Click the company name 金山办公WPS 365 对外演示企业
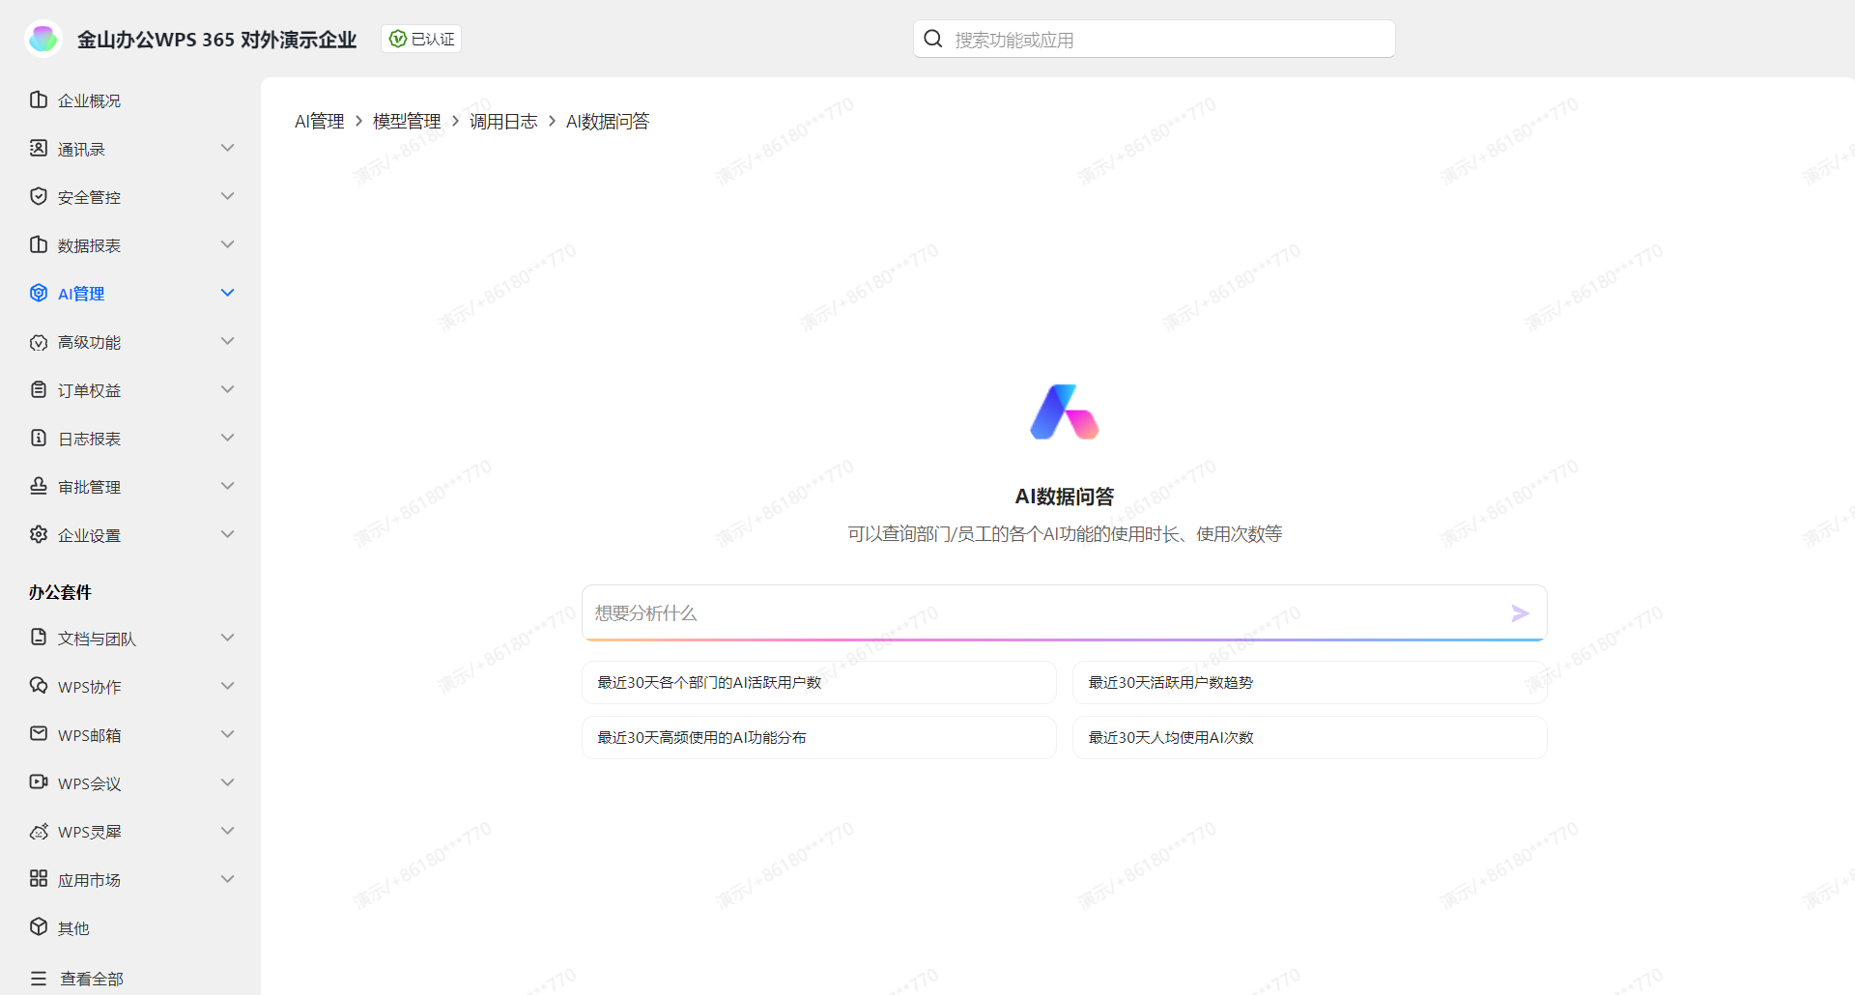Screen dimensions: 1855x995 coord(217,40)
